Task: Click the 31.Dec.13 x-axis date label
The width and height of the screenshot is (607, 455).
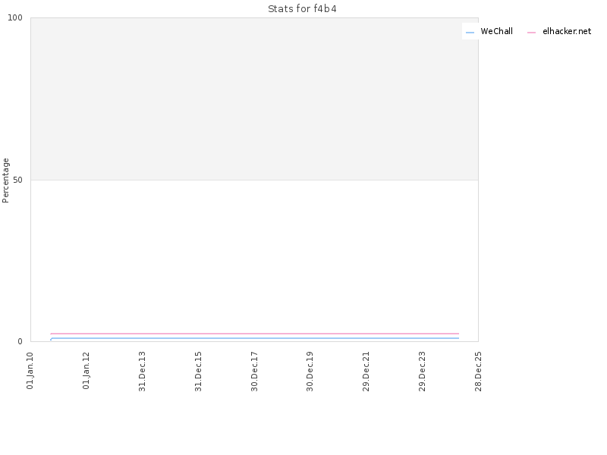Action: 142,372
